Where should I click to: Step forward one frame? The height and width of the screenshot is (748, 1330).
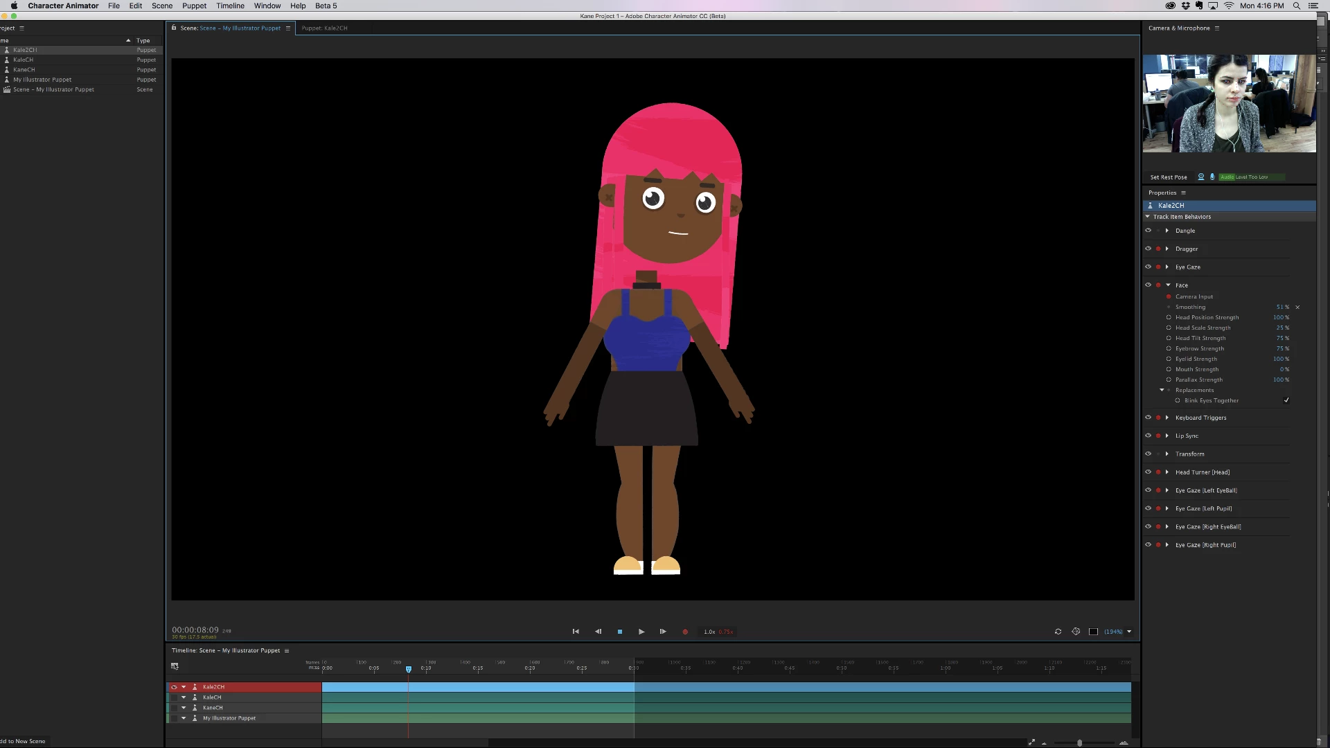tap(663, 632)
